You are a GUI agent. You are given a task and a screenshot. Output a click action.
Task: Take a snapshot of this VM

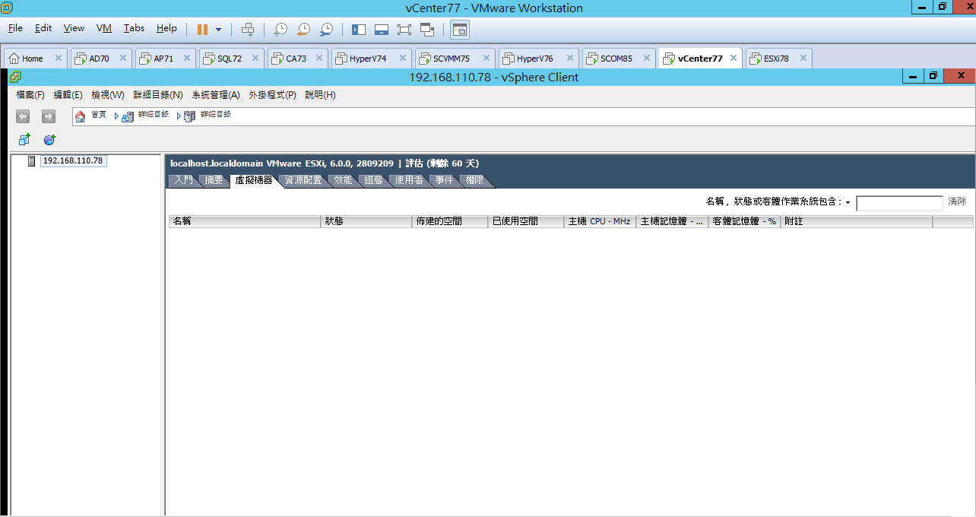[x=280, y=30]
